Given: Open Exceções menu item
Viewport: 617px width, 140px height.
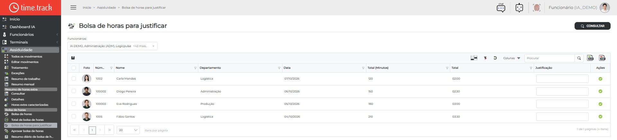Looking at the screenshot, I should click(x=18, y=73).
